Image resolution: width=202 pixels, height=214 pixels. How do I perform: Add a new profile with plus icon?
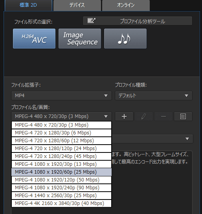[124, 116]
